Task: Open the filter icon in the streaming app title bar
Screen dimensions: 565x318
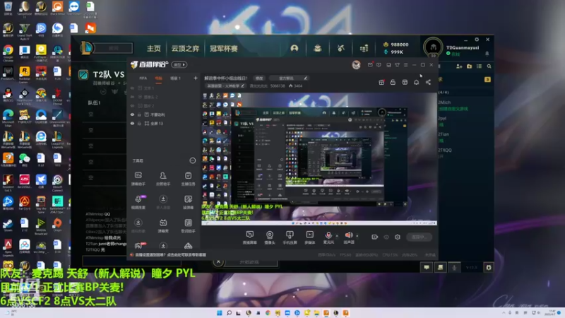Action: (x=397, y=65)
